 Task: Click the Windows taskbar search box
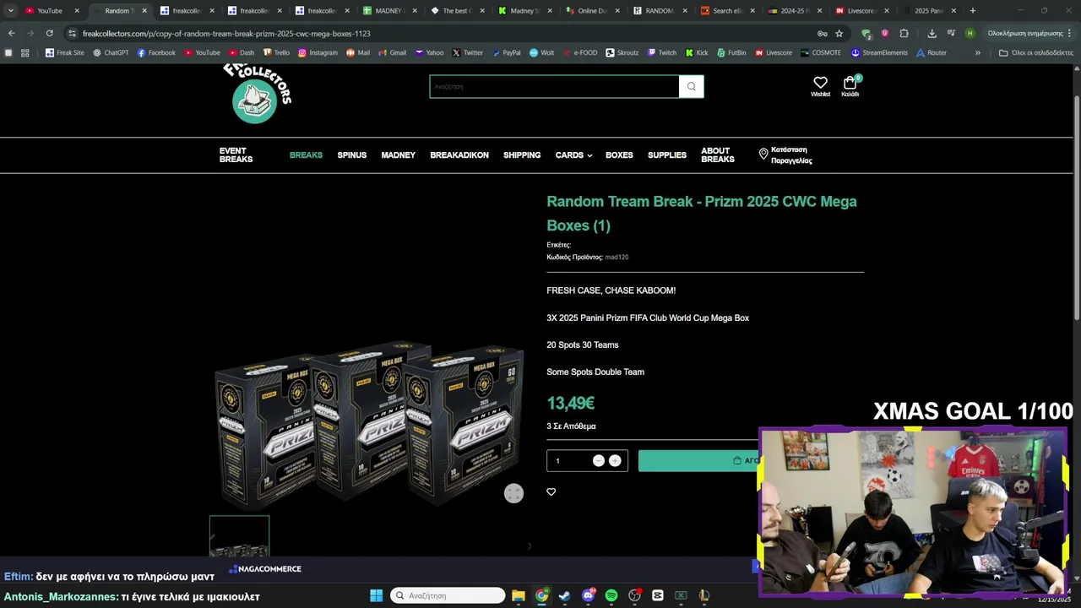click(x=448, y=595)
